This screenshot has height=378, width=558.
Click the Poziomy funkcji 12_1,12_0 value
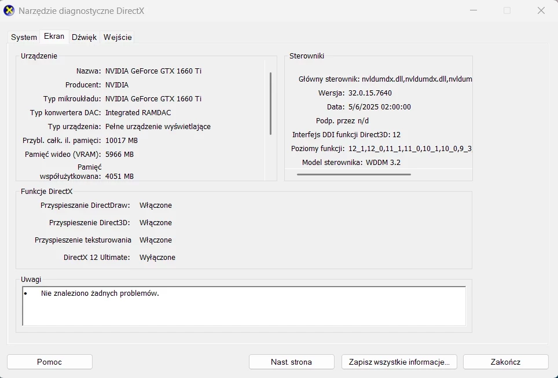[410, 148]
